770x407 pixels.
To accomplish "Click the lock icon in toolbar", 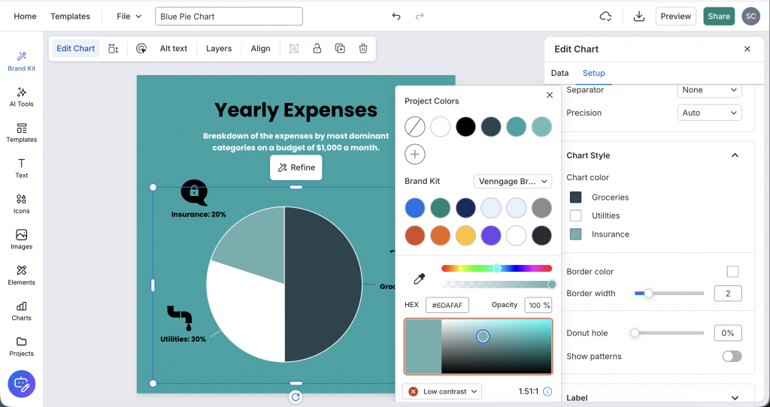I will click(317, 49).
